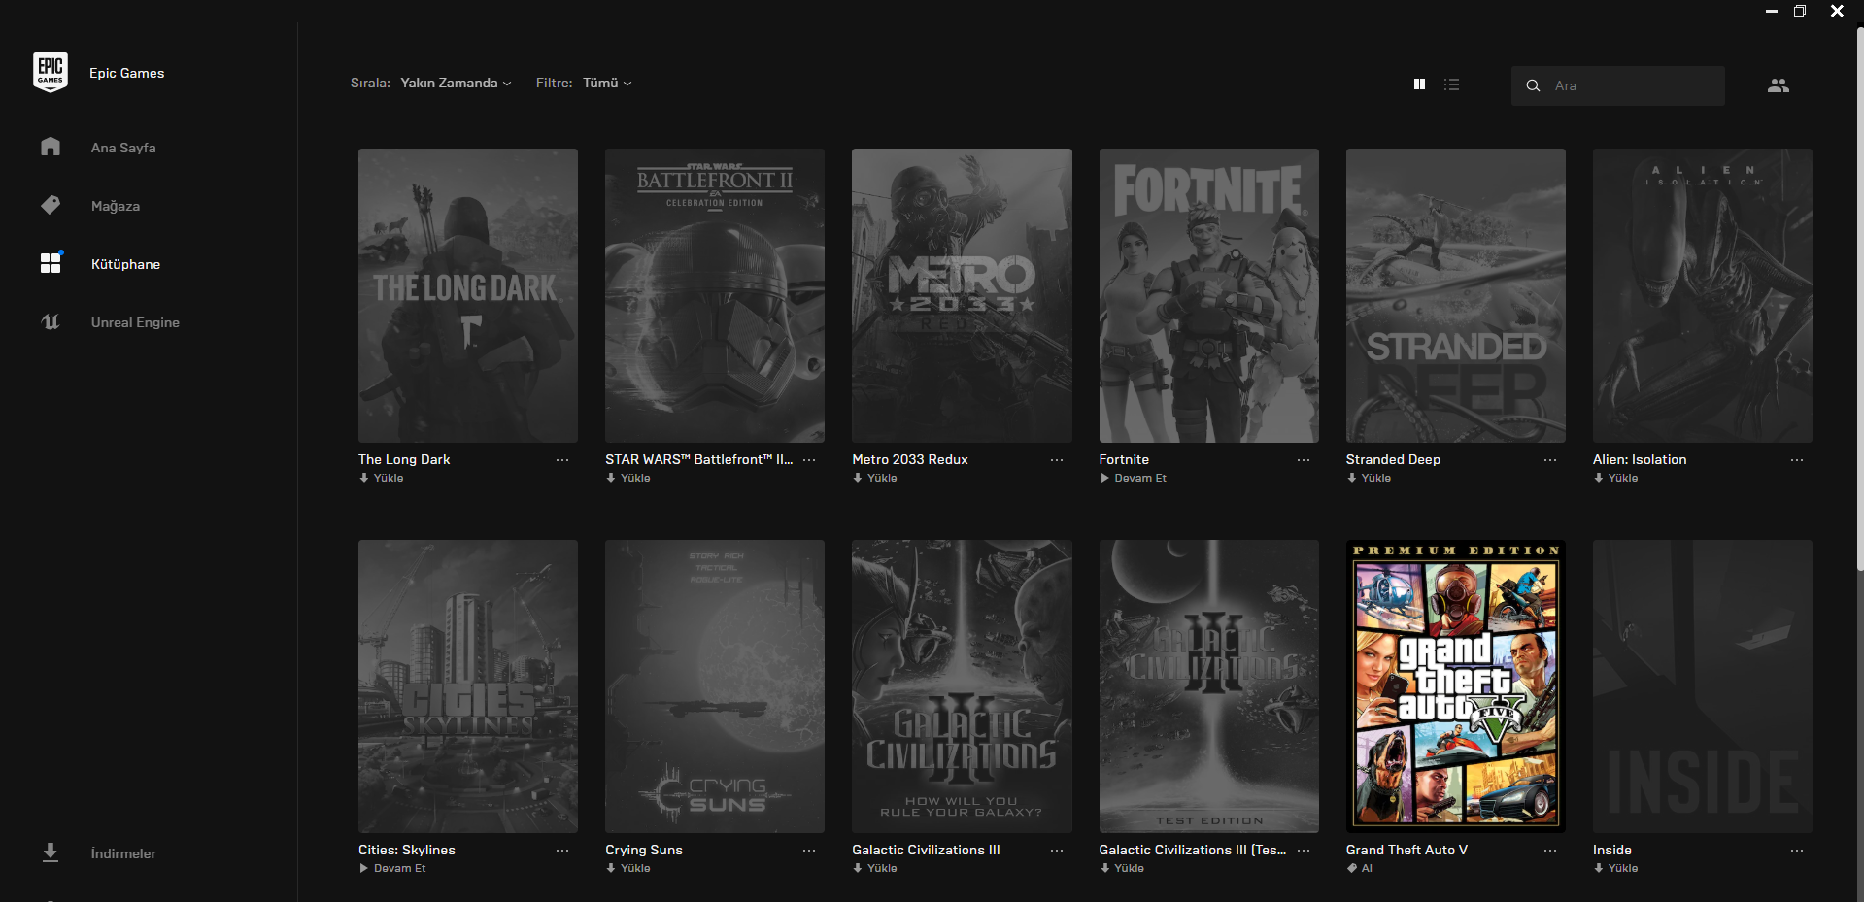1864x902 pixels.
Task: Click Devam Et under Fortnite
Action: click(x=1133, y=478)
